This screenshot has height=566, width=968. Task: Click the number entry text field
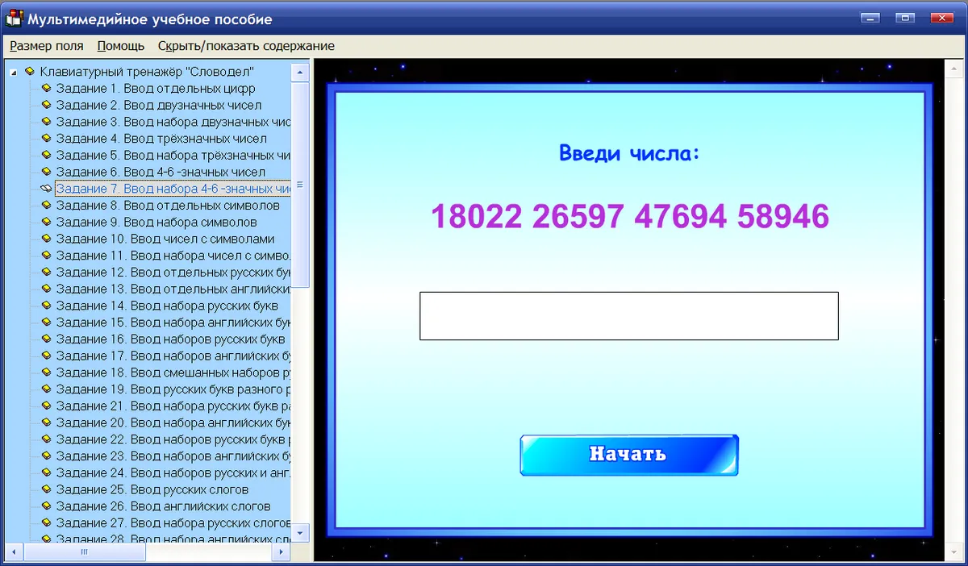click(629, 316)
